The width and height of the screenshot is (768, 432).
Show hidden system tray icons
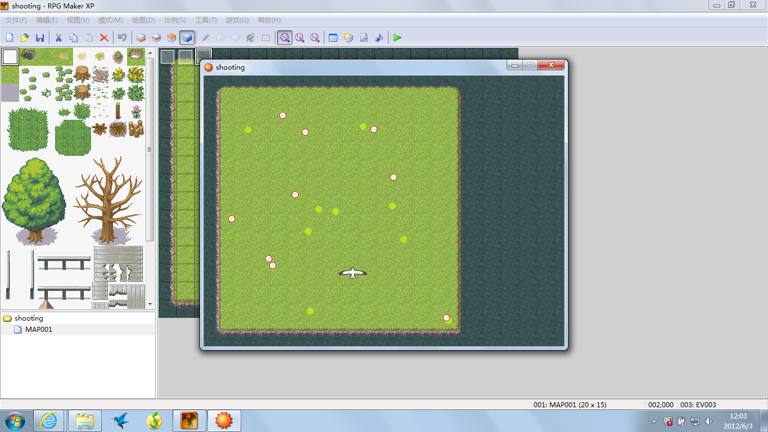click(x=654, y=421)
